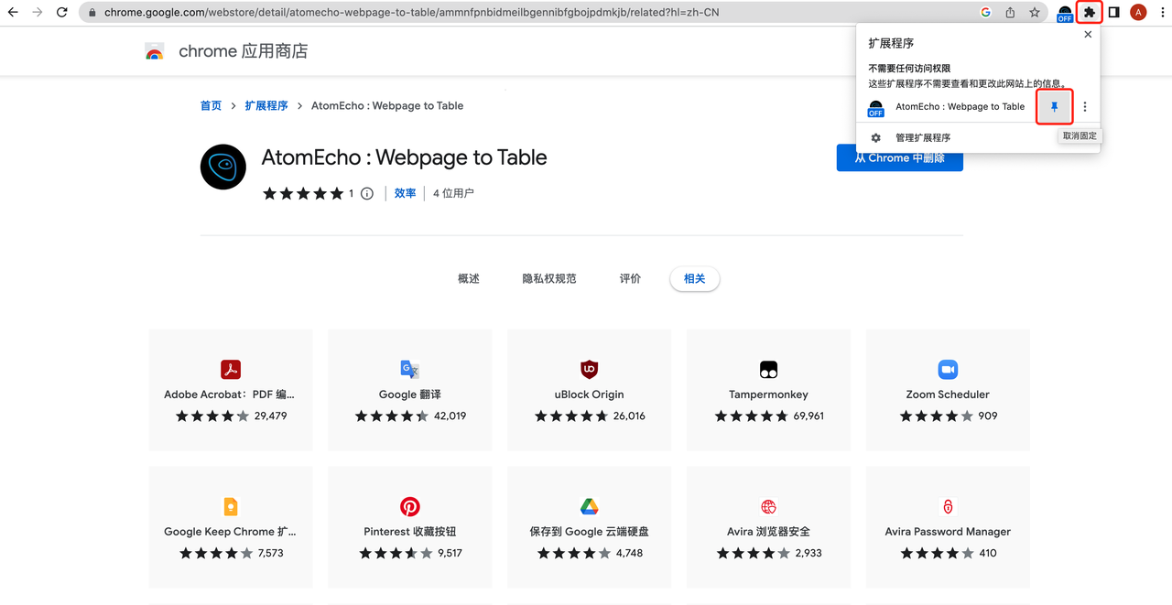The image size is (1172, 605).
Task: Click the browser forward arrow
Action: click(37, 13)
